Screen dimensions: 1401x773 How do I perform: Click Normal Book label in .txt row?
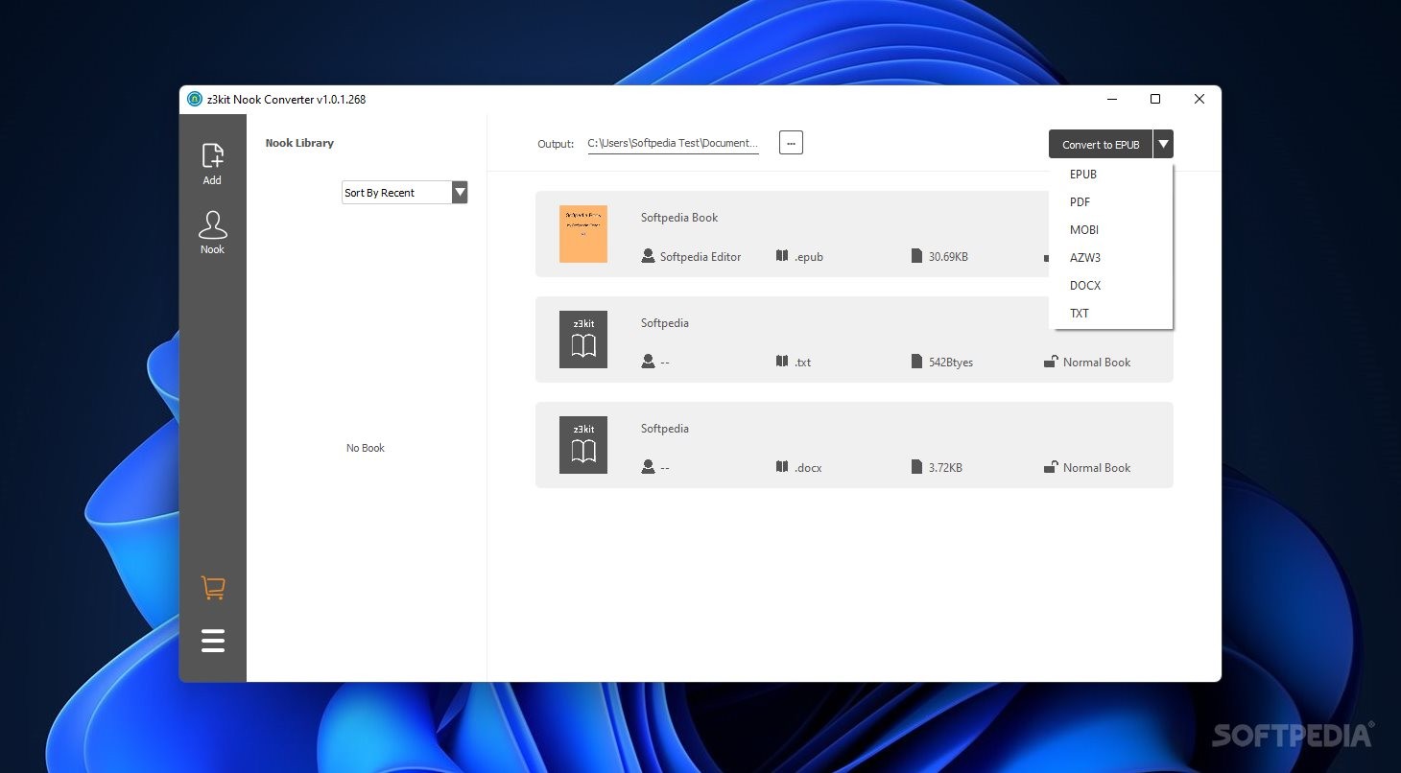tap(1097, 363)
